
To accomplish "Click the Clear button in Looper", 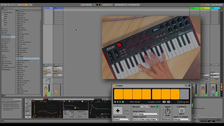I will pyautogui.click(x=127, y=113).
